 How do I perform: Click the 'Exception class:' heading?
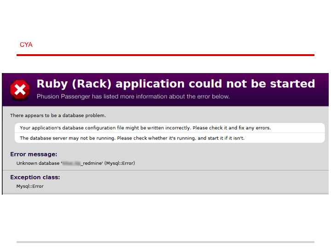pyautogui.click(x=35, y=177)
